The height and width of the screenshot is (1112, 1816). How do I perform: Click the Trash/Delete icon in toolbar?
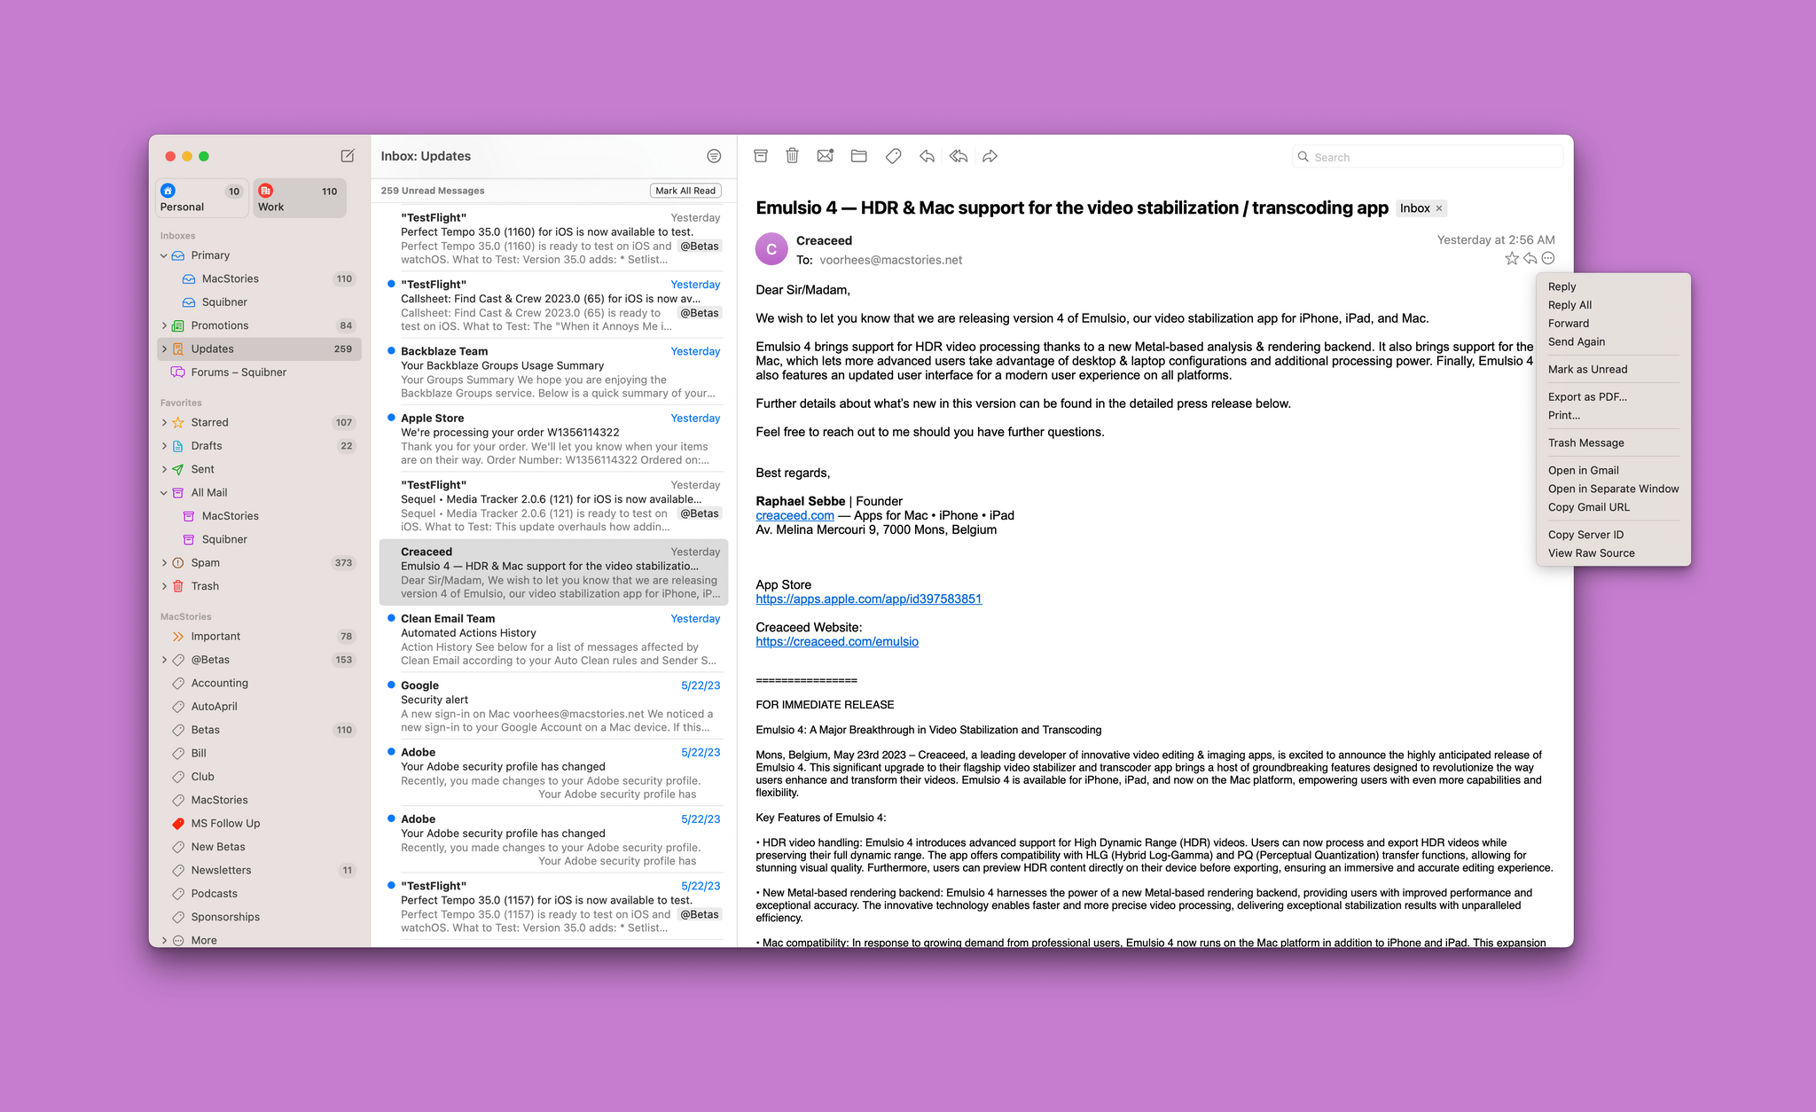click(x=791, y=156)
